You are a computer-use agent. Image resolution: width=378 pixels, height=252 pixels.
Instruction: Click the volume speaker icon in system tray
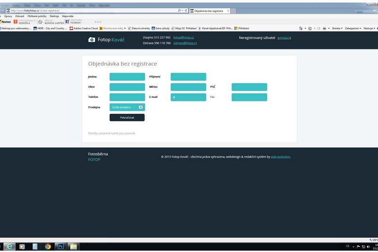pyautogui.click(x=368, y=246)
